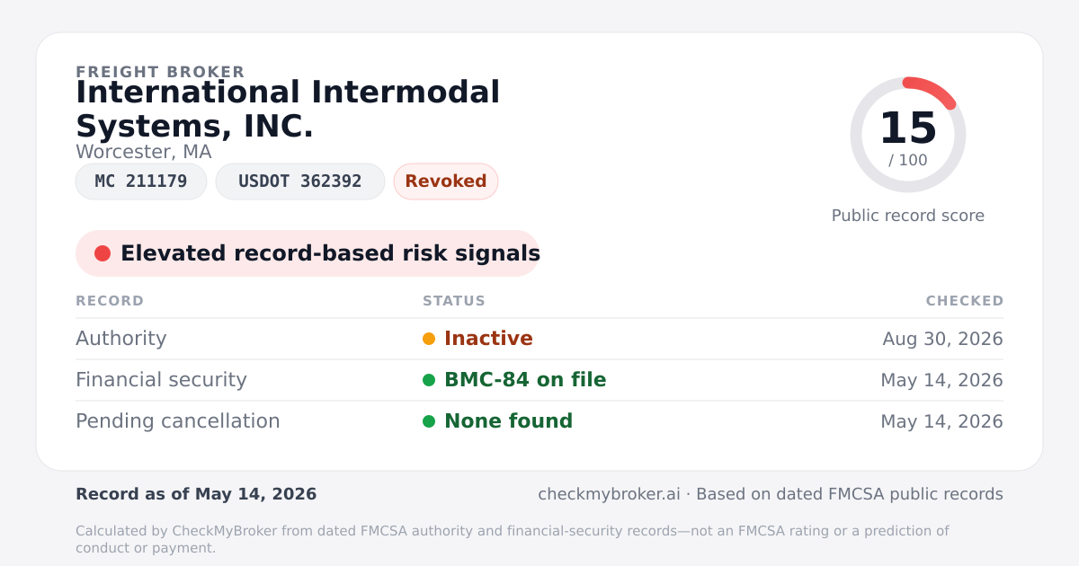Click the Elevated record-based risk signals banner
Viewport: 1079px width, 566px height.
308,253
